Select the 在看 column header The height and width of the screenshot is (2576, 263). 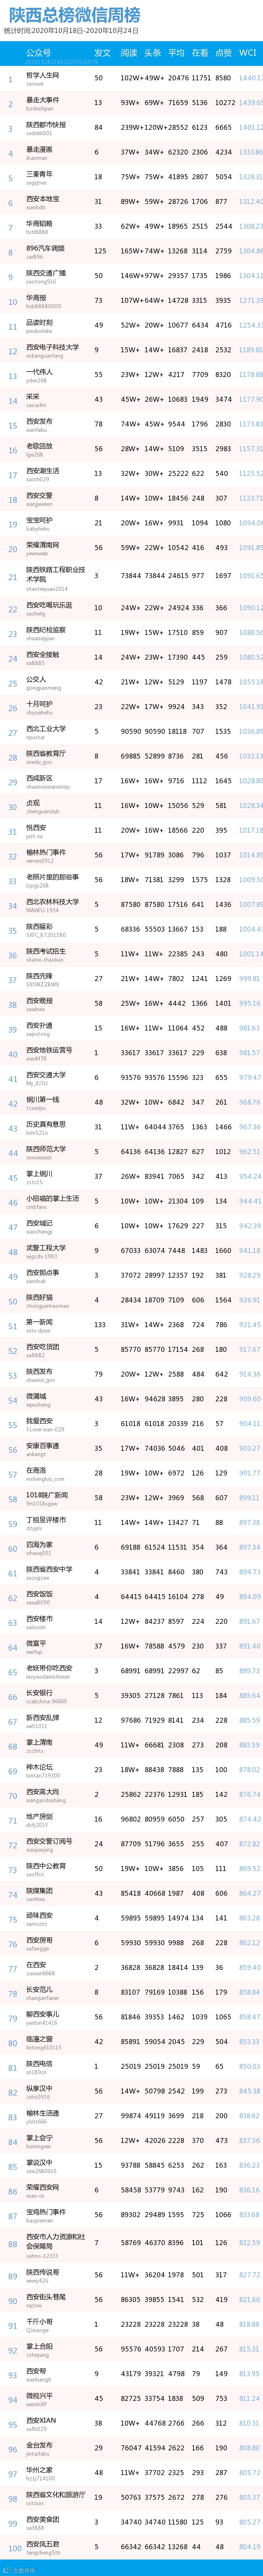[x=199, y=53]
